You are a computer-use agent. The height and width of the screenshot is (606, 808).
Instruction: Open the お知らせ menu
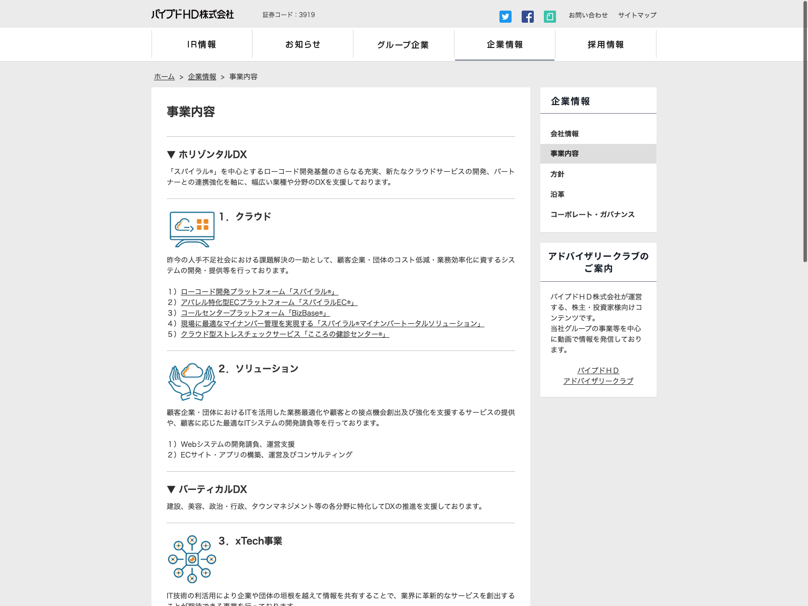(302, 44)
